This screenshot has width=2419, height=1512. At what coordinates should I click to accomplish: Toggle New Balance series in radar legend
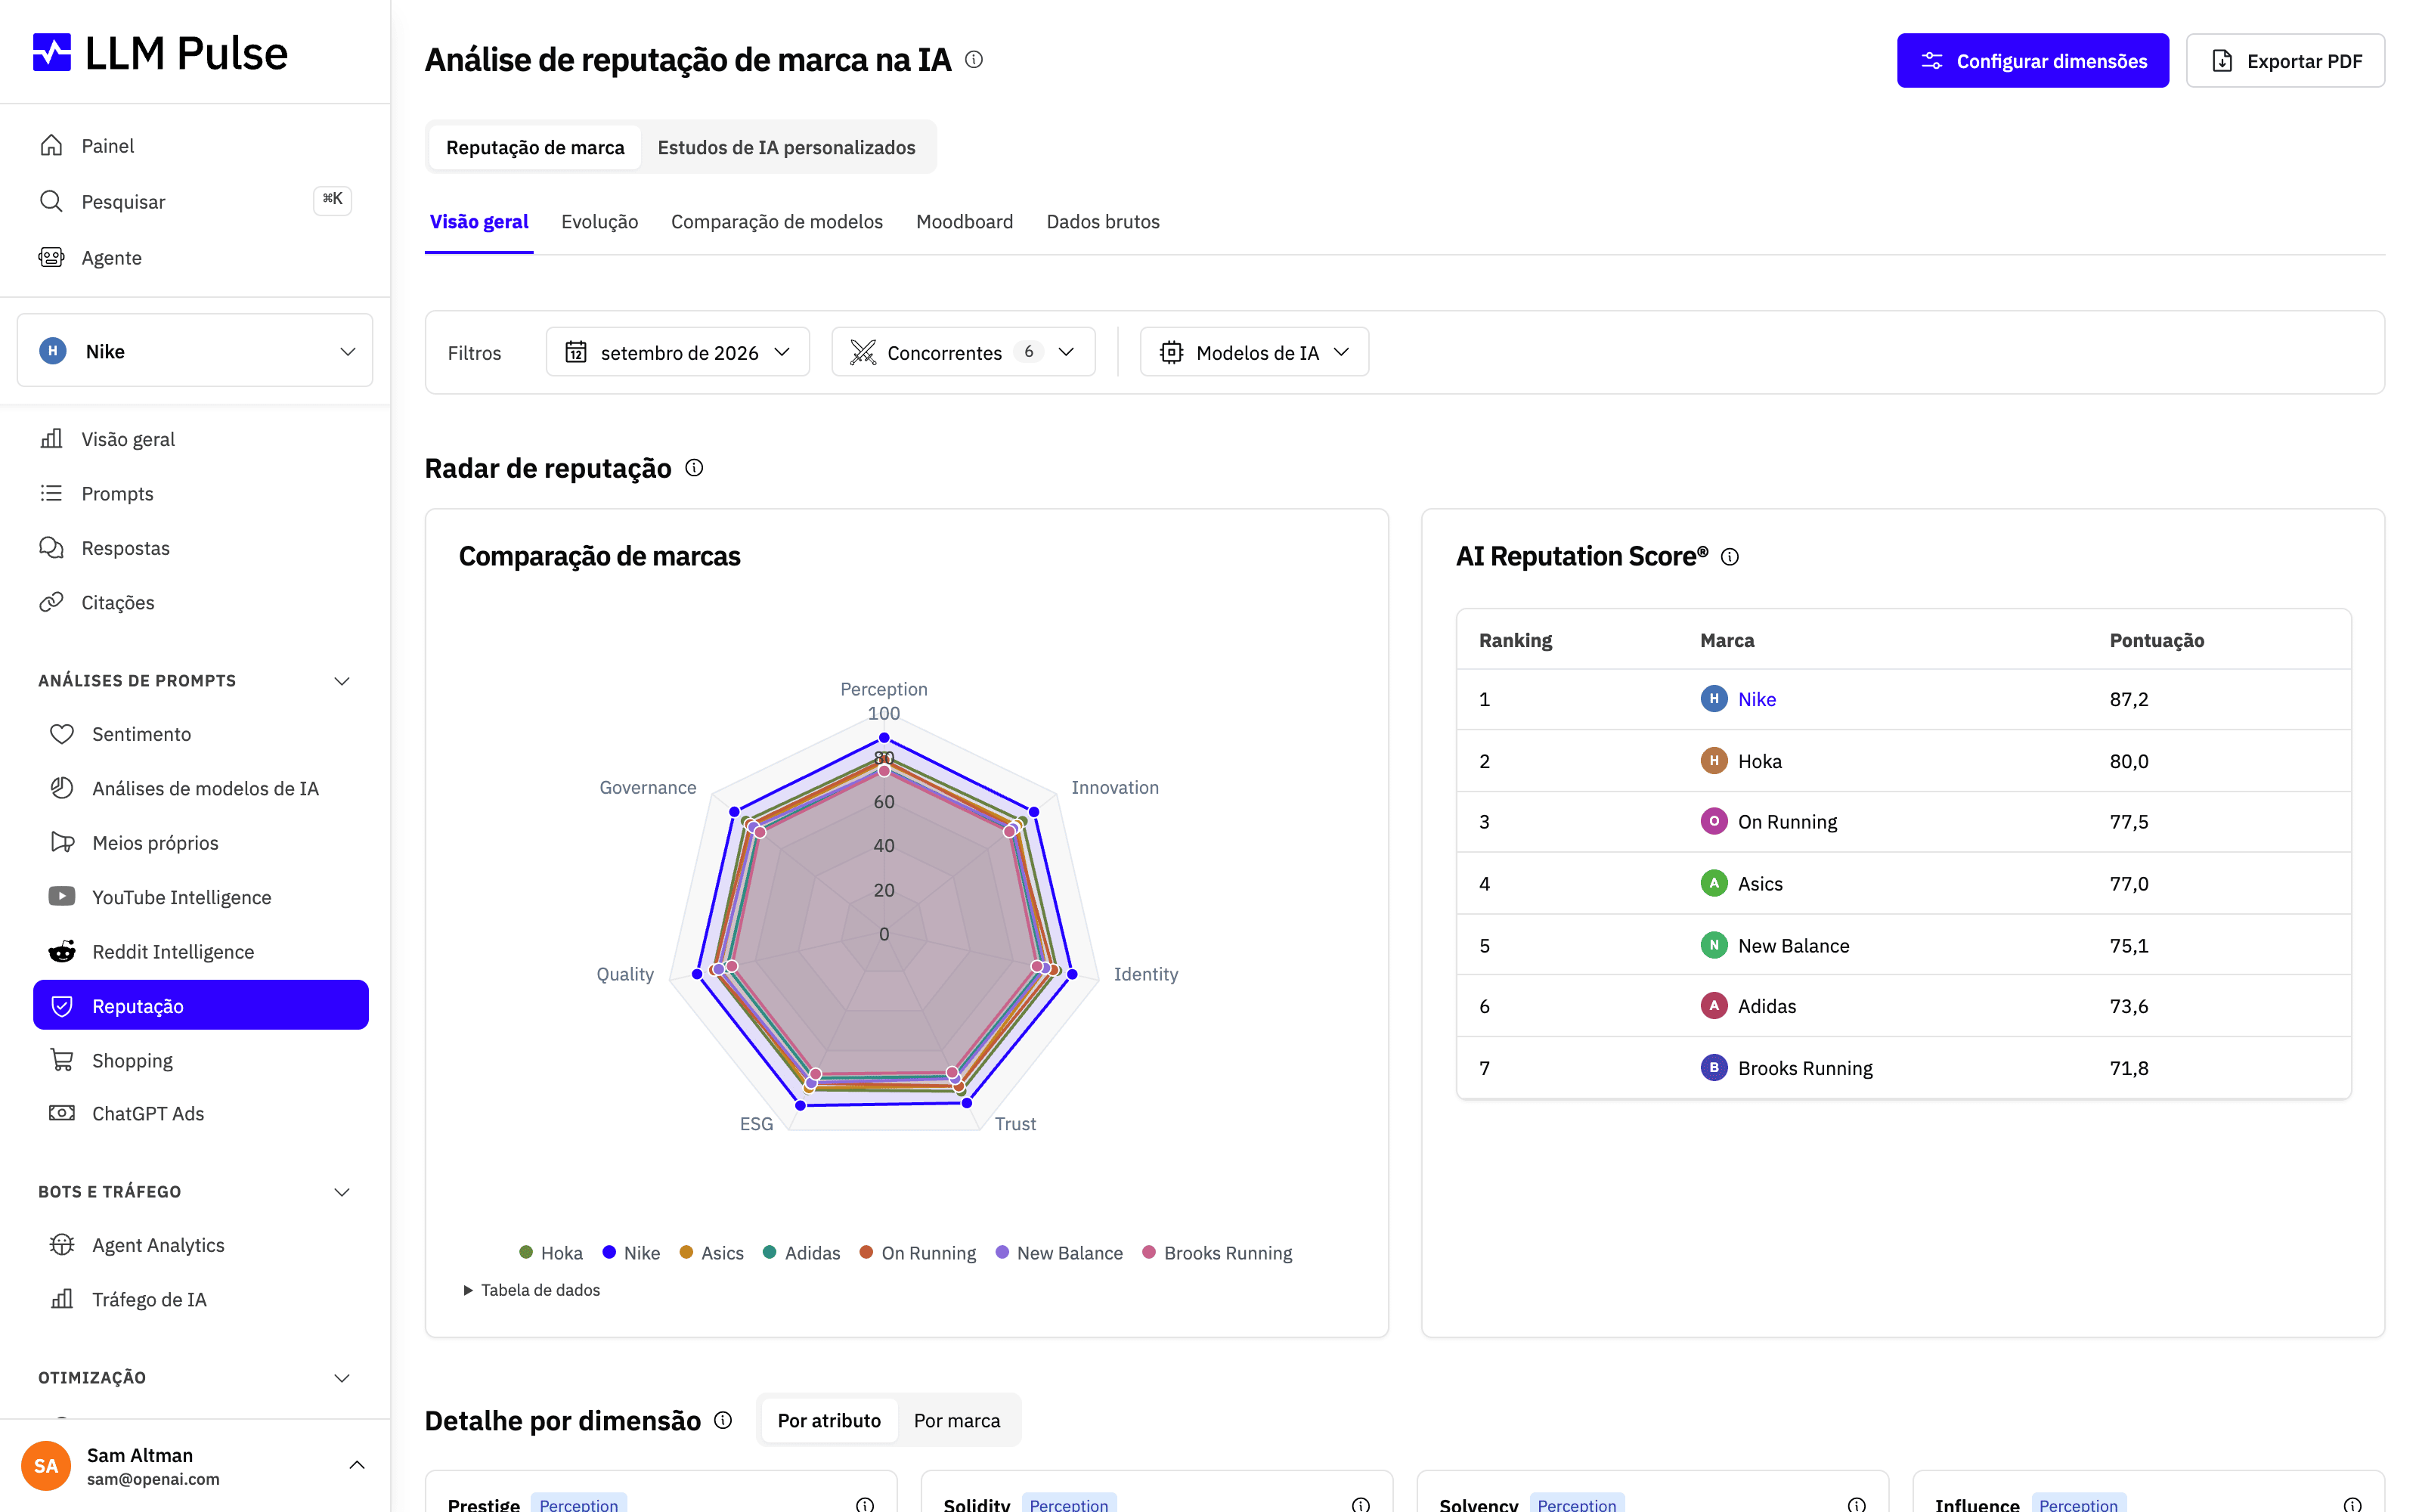click(1058, 1253)
